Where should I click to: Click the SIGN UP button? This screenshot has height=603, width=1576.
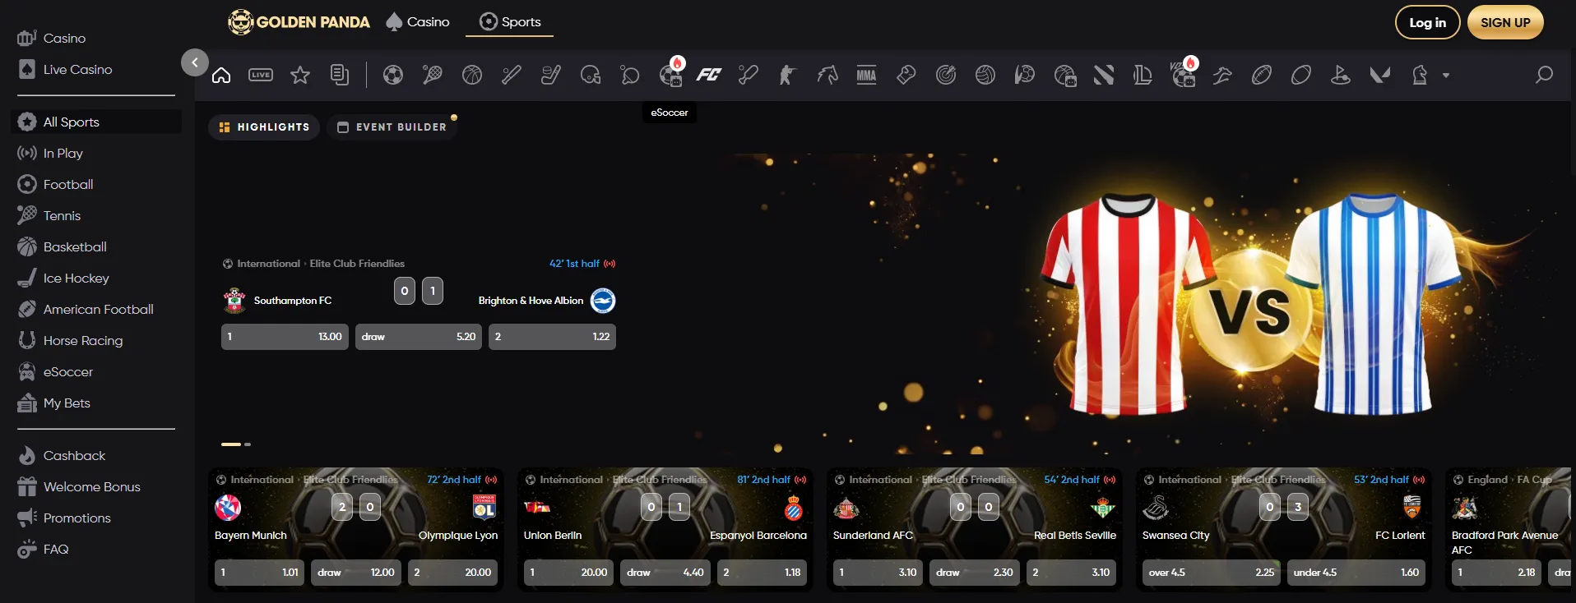pos(1505,22)
